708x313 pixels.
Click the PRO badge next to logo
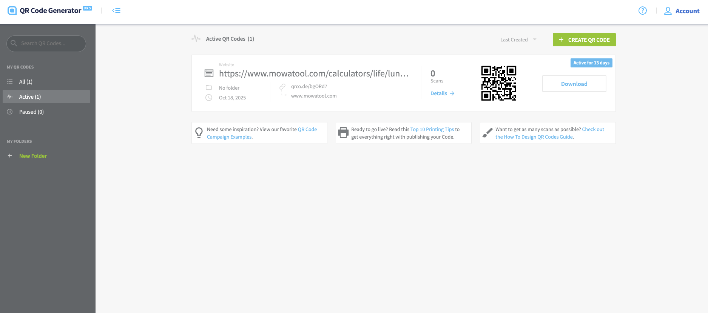(88, 8)
